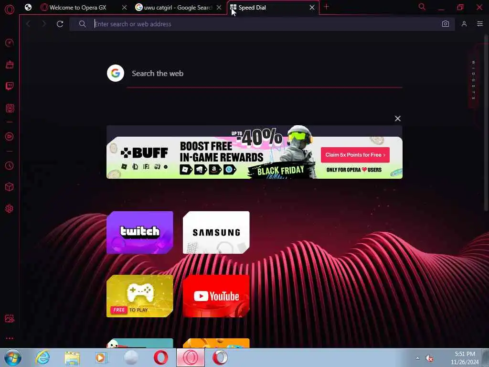Image resolution: width=489 pixels, height=367 pixels.
Task: Open the Free to Play speed dial tile
Action: click(x=140, y=296)
